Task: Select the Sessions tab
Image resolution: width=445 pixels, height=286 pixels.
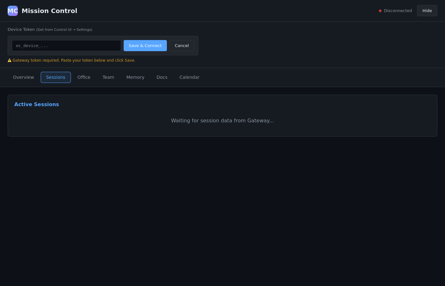Action: click(x=56, y=77)
